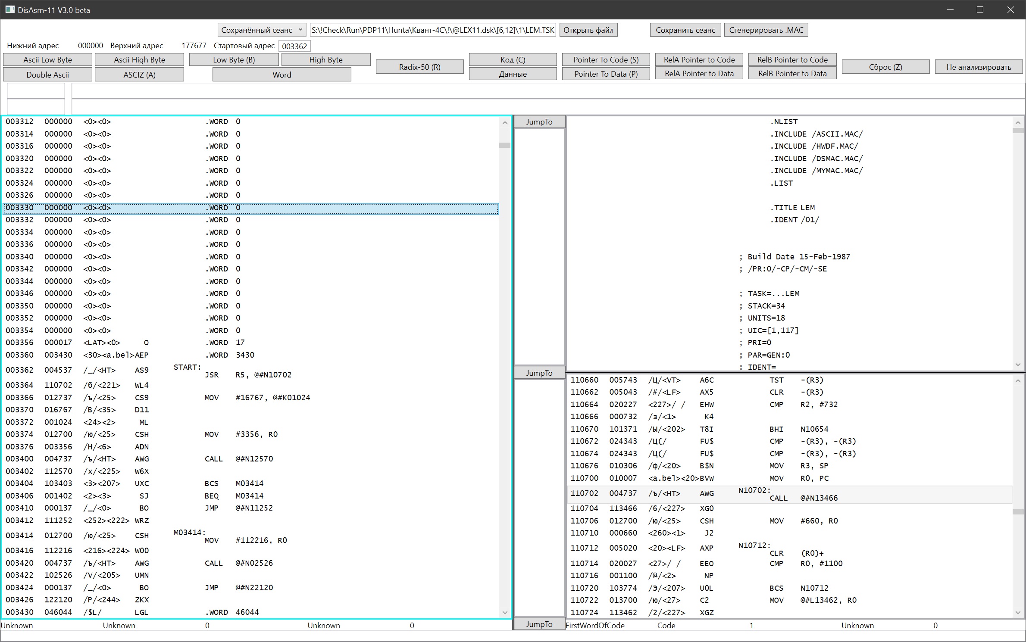The width and height of the screenshot is (1026, 642).
Task: Apply the Radix-50 (R) format
Action: tap(419, 67)
